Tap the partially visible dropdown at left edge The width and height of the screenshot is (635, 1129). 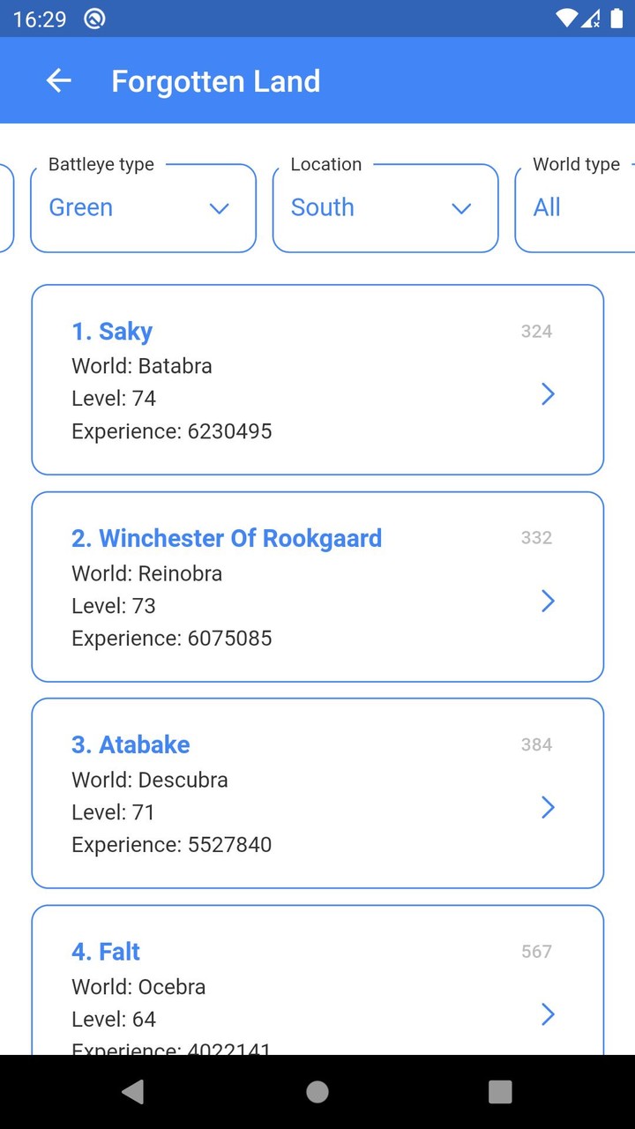(6, 208)
